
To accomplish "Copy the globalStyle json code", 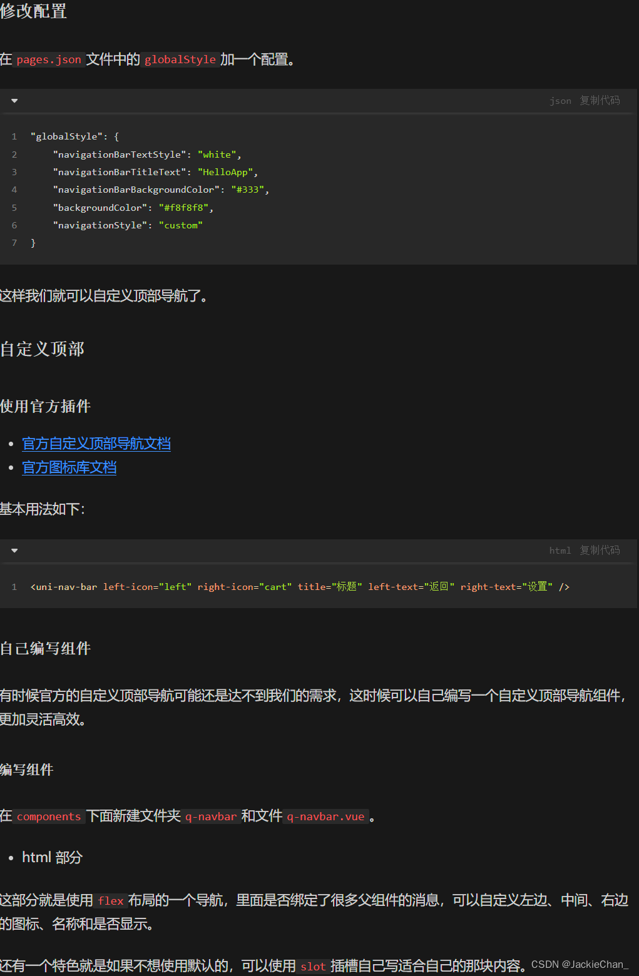I will [599, 100].
